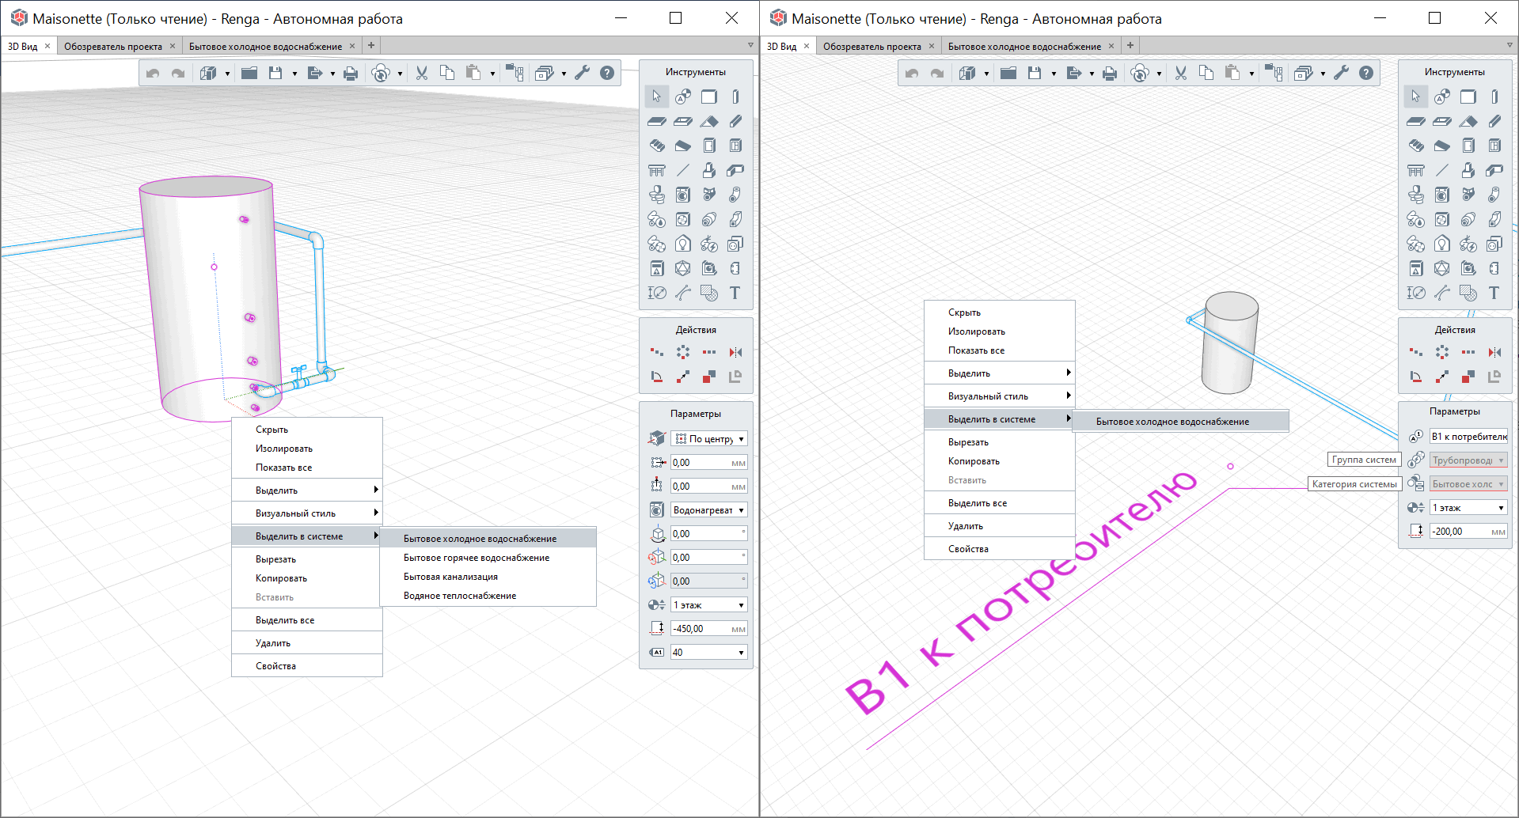1519x818 pixels.
Task: Select the Door tool in left window
Action: click(x=709, y=146)
